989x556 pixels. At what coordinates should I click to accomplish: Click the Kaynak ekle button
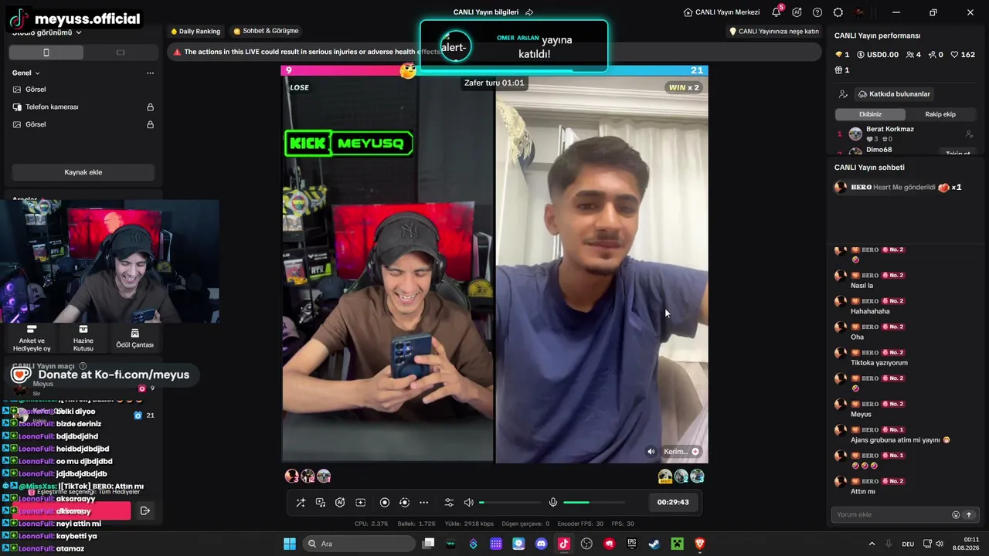coord(83,172)
